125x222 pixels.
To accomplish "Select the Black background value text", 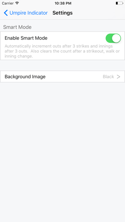I will 108,77.
